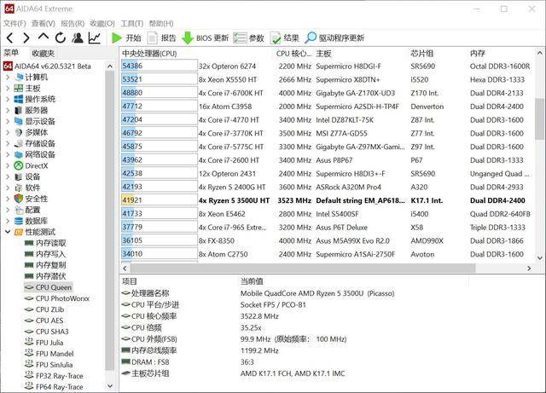Screen dimensions: 546x393
Task: Expand the 存储设备 tree node
Action: point(8,143)
